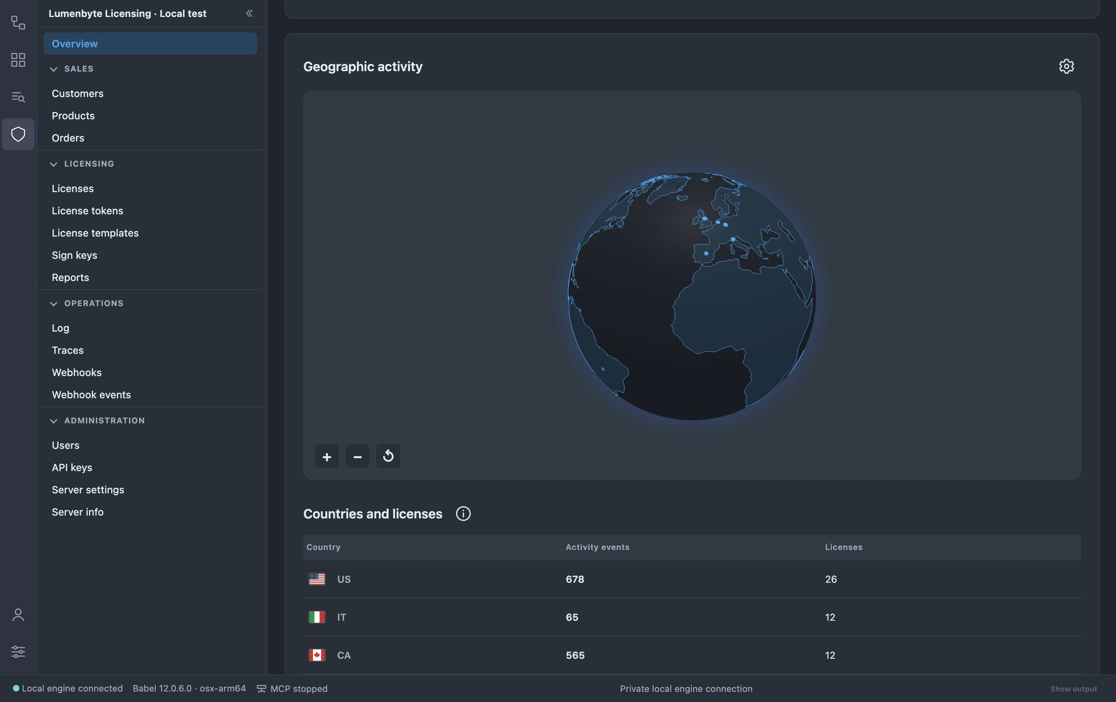Open the sliders preferences icon in the rail
The width and height of the screenshot is (1116, 702).
click(x=18, y=651)
